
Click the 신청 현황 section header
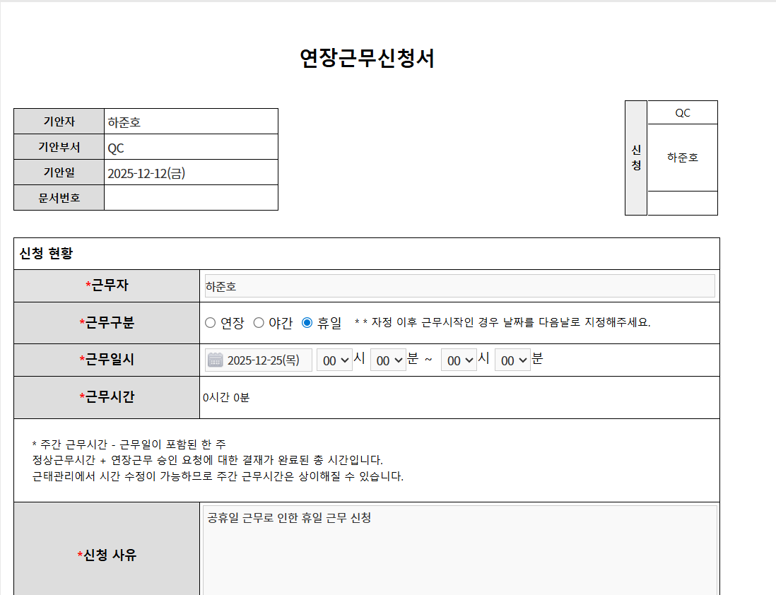[x=46, y=254]
